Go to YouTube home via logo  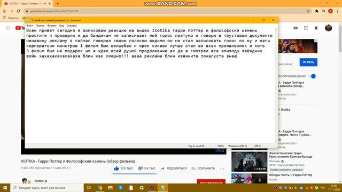tap(20, 28)
